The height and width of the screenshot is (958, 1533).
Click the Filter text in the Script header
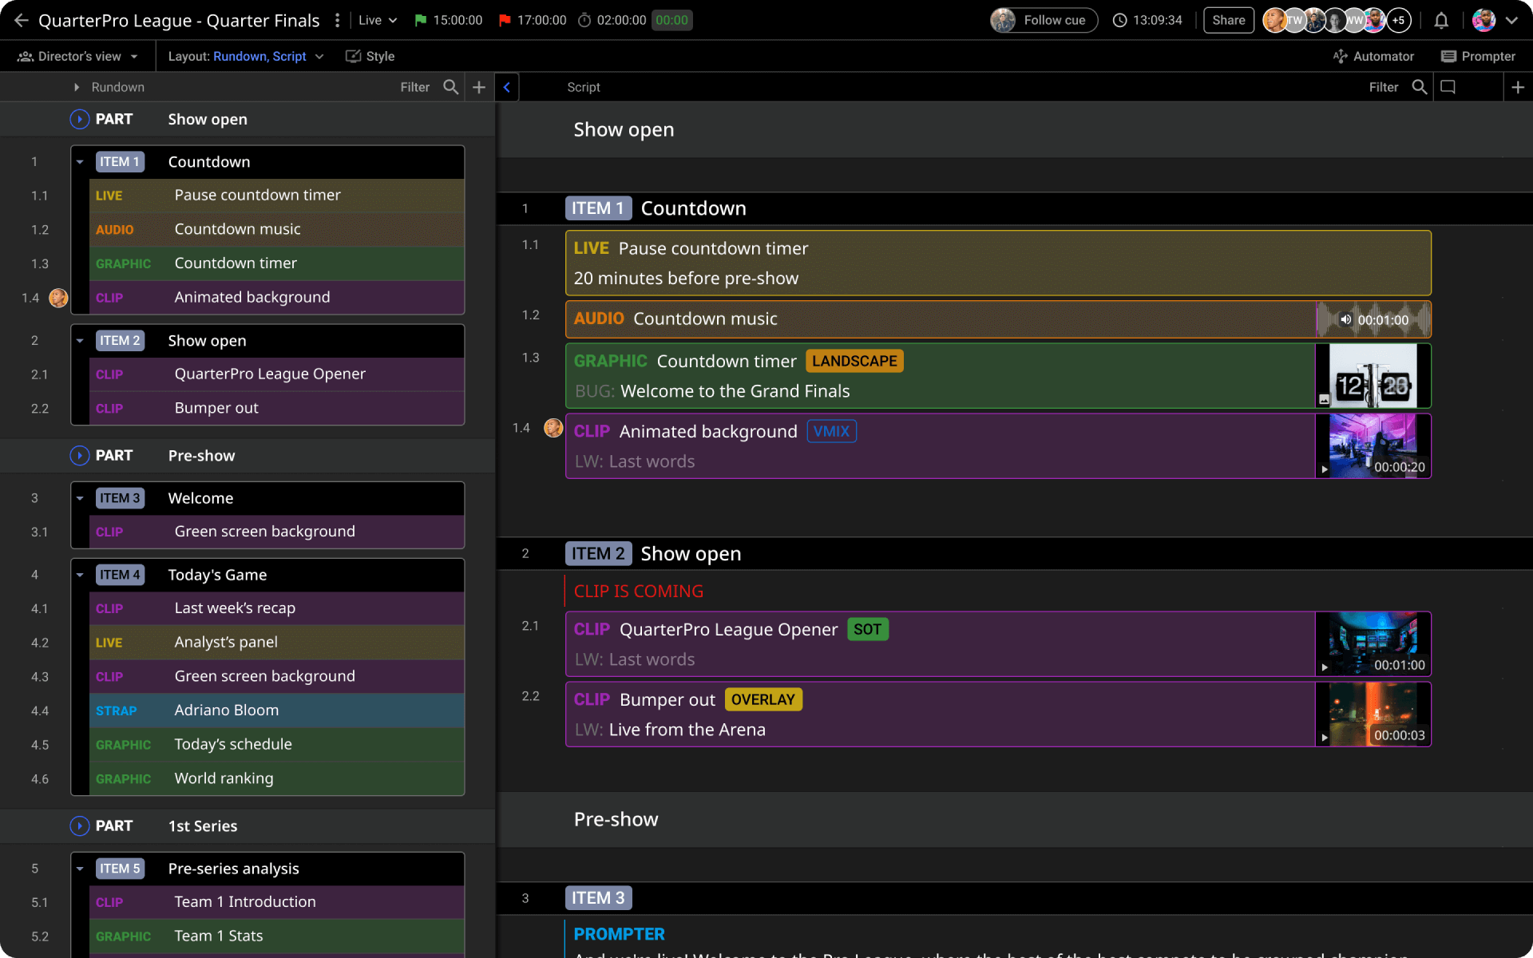[1383, 87]
